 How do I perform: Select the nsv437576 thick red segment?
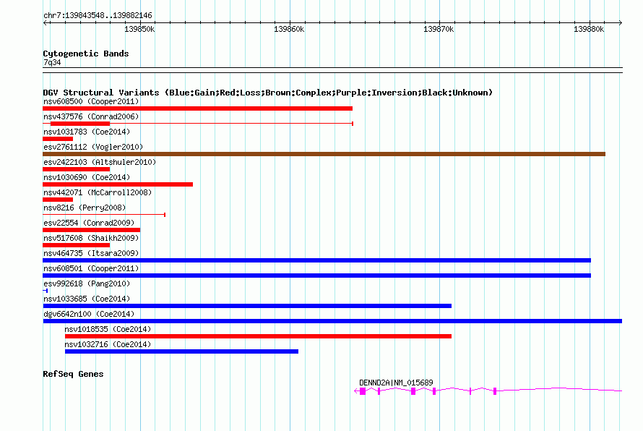[x=80, y=124]
